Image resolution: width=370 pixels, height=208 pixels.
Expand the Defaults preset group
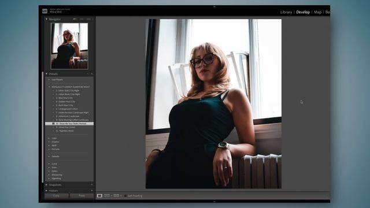[x=49, y=157]
